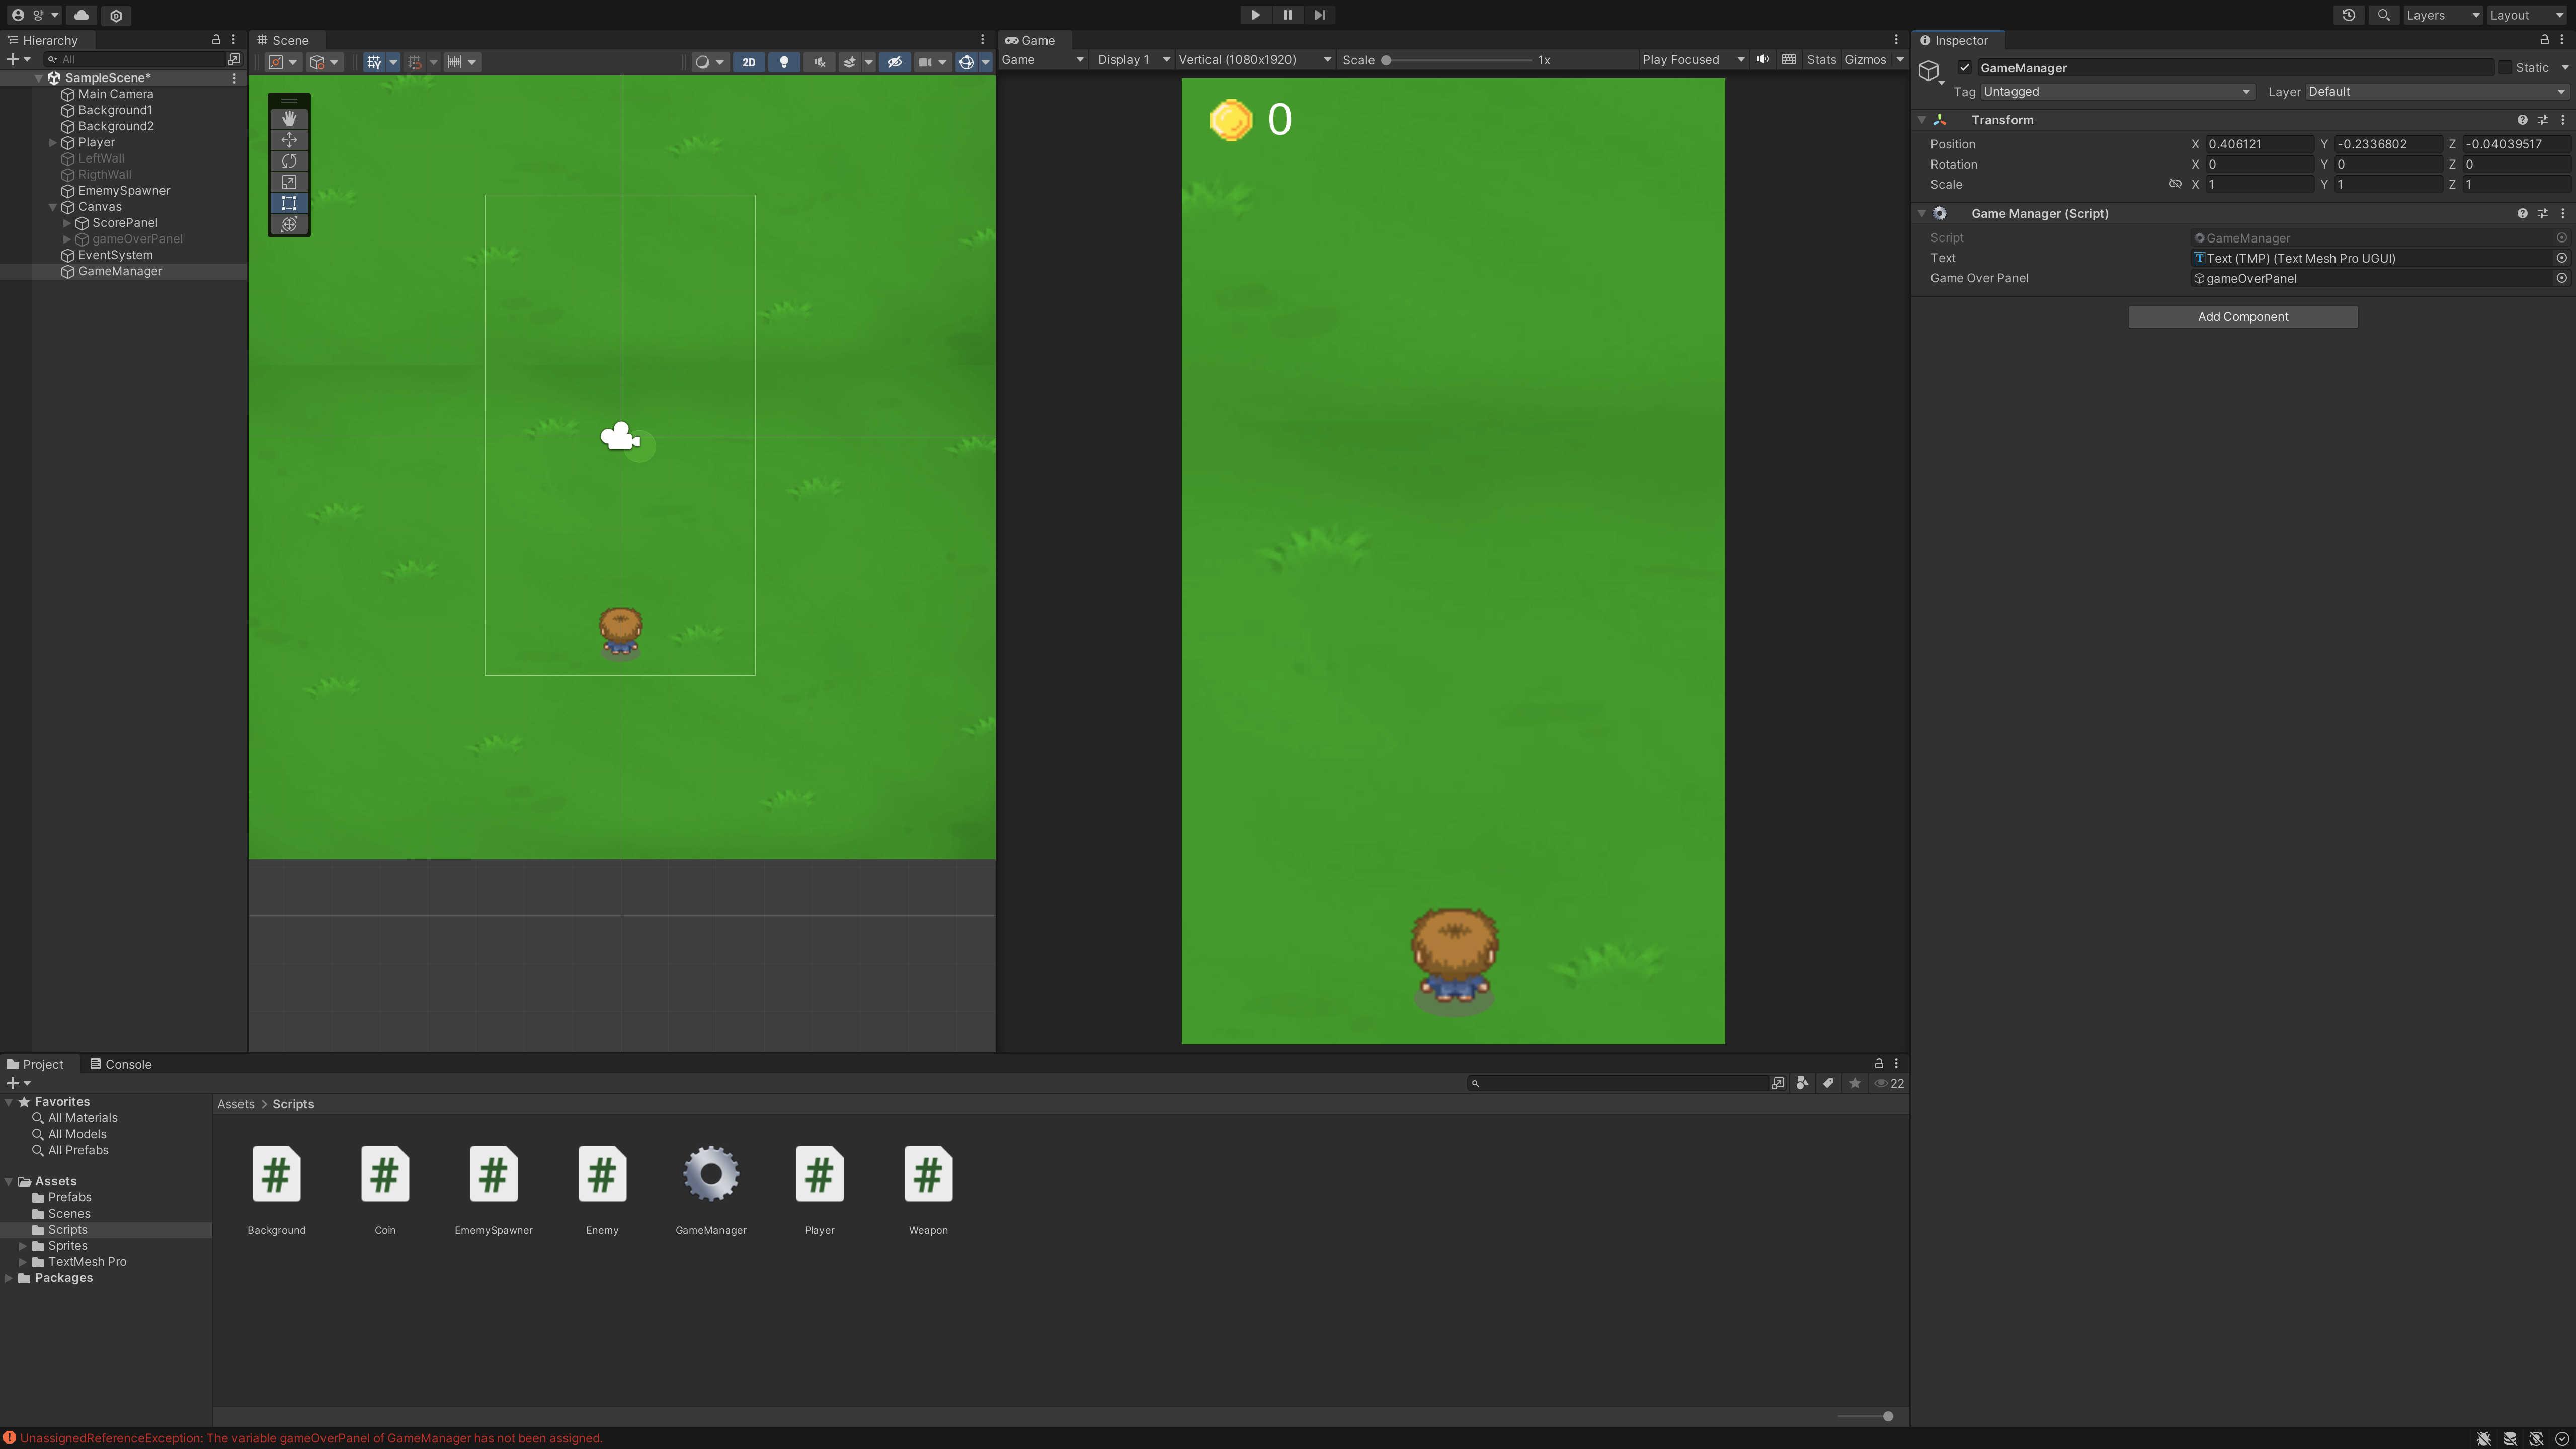2576x1449 pixels.
Task: Click the Pause button in top toolbar
Action: [1287, 15]
